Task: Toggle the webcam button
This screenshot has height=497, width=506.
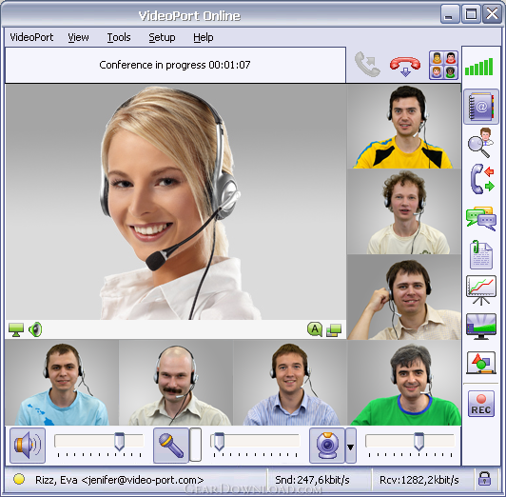Action: (x=327, y=445)
